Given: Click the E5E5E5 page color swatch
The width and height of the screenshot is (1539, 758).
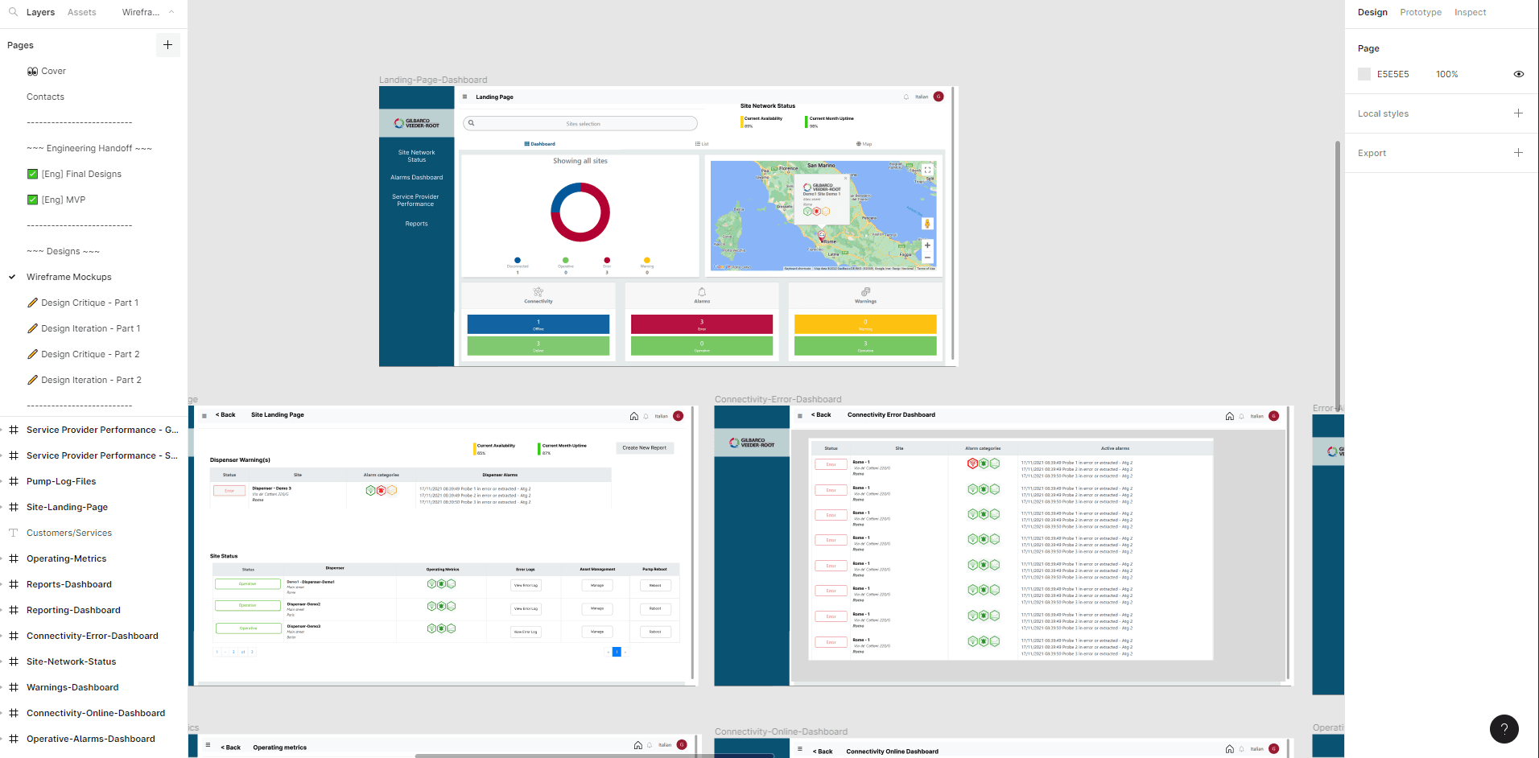Looking at the screenshot, I should coord(1364,74).
